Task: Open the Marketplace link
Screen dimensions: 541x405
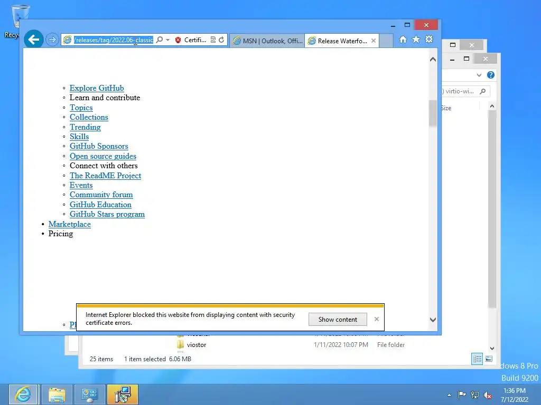Action: point(69,224)
